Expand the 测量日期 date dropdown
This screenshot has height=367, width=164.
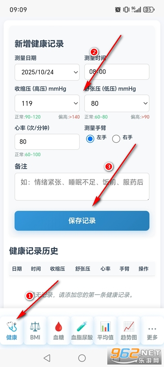click(47, 72)
